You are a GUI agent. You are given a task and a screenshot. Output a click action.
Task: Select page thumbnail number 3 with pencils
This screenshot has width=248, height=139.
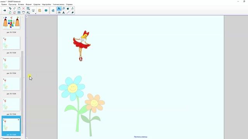pos(11,22)
